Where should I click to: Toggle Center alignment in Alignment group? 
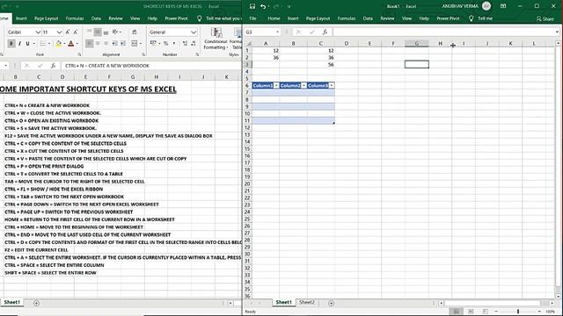pyautogui.click(x=98, y=43)
